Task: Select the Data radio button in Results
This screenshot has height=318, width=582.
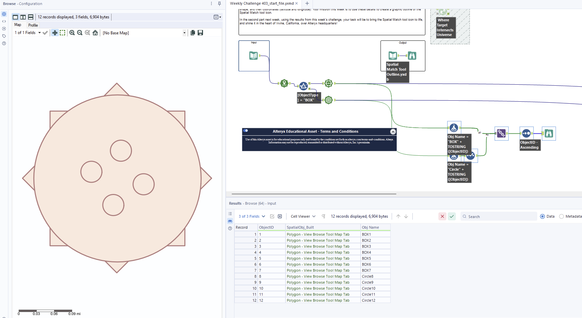Action: pos(543,216)
